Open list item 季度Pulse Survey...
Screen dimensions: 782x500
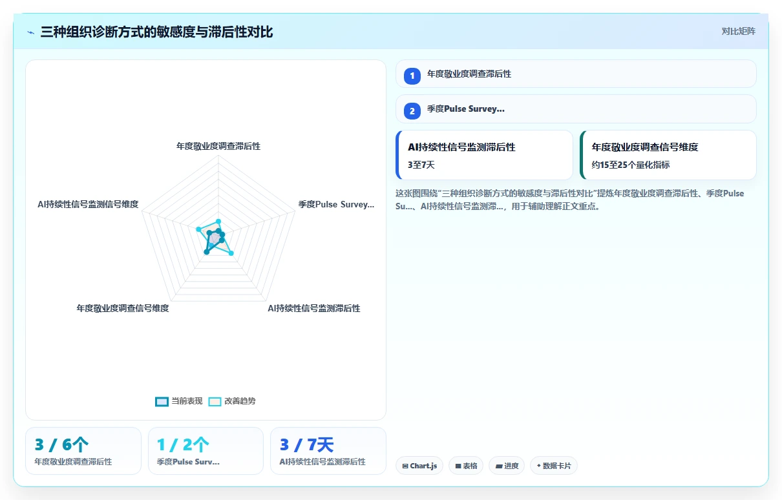click(576, 109)
